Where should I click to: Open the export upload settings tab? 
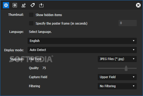pyautogui.click(x=41, y=5)
